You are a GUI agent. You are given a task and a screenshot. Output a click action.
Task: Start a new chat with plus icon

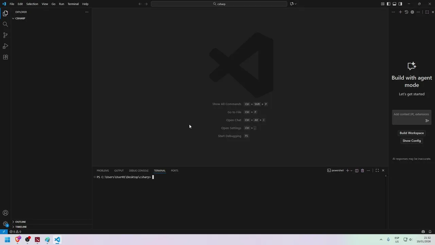(400, 12)
